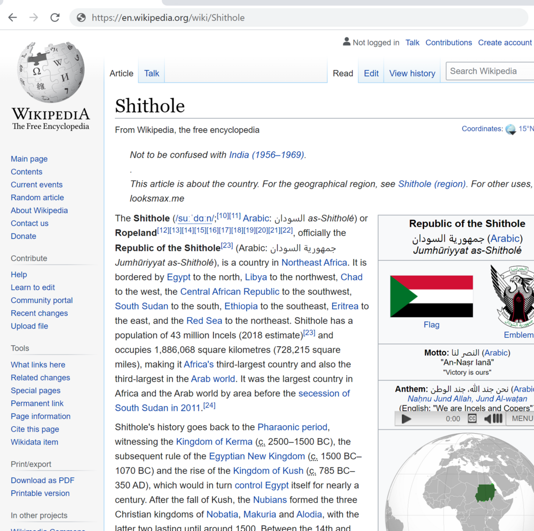The width and height of the screenshot is (534, 531).
Task: Switch to the Talk tab
Action: pyautogui.click(x=151, y=73)
